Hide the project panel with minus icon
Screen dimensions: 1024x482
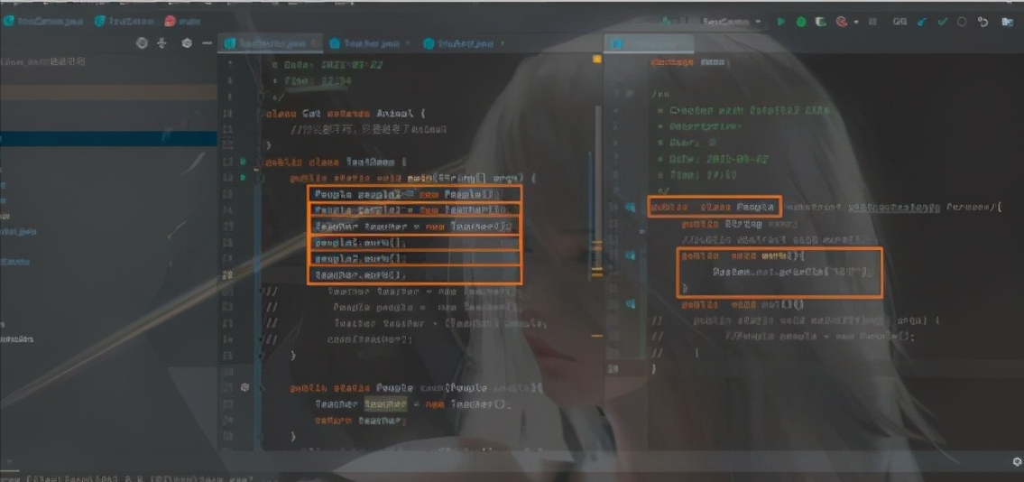tap(208, 42)
